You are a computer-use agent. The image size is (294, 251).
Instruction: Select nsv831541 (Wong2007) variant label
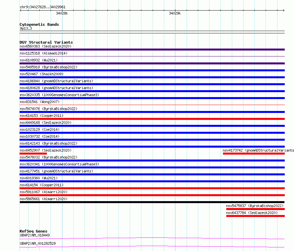click(40, 102)
